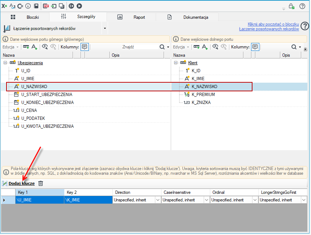311x235 pixels.
Task: Click the solid play button in top toolbar
Action: pos(79,6)
